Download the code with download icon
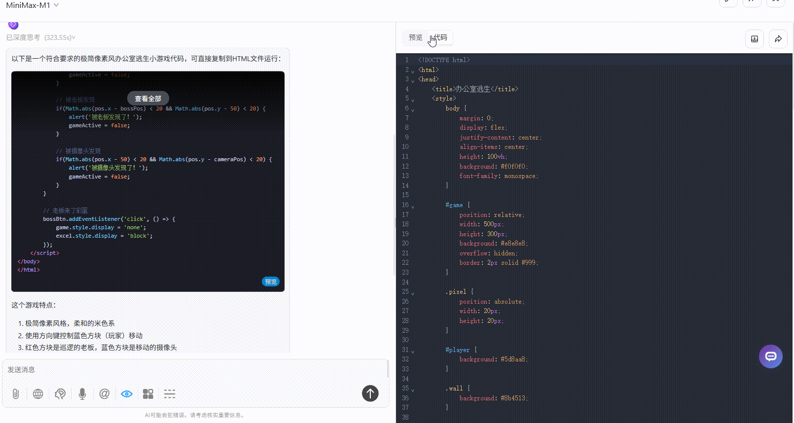794x423 pixels. click(x=755, y=39)
